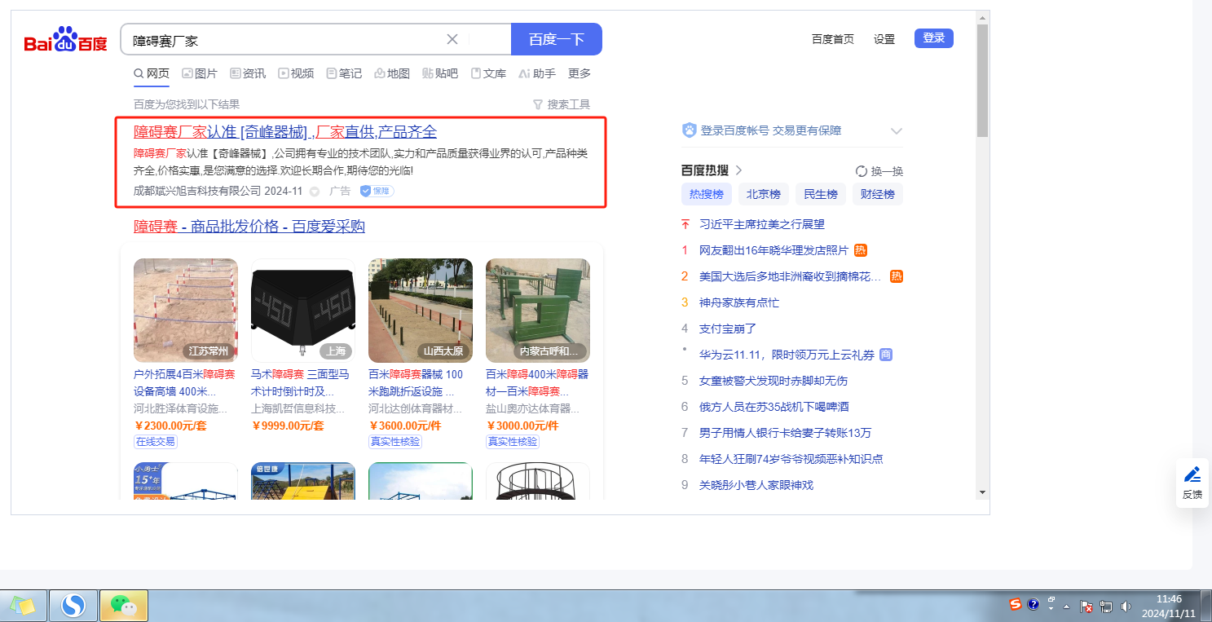Click the 保障 shield badge

tap(377, 191)
